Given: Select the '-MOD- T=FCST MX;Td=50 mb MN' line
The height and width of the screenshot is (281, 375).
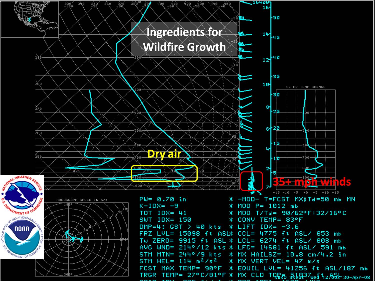Looking at the screenshot, I should point(296,199).
